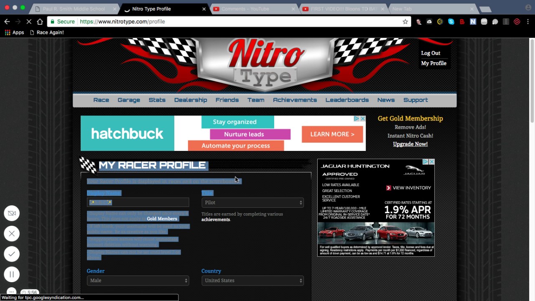Click the achievements link under Title
535x301 pixels.
[216, 219]
